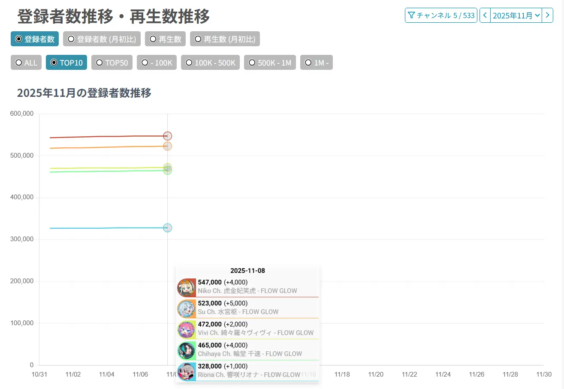Image resolution: width=564 pixels, height=389 pixels.
Task: Click orange data point on Su line
Action: coord(167,146)
